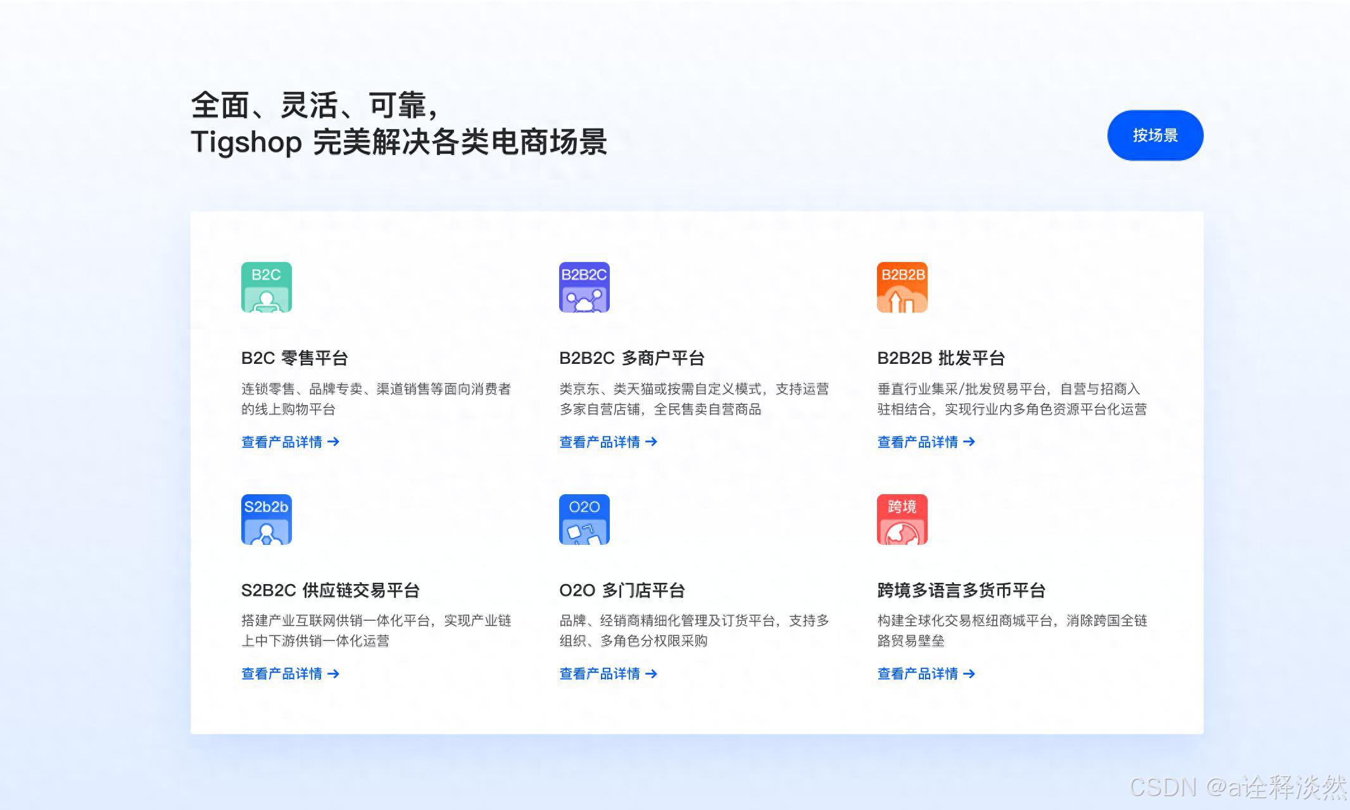1350x810 pixels.
Task: Click the O2O 多门店平台 title
Action: pyautogui.click(x=622, y=590)
